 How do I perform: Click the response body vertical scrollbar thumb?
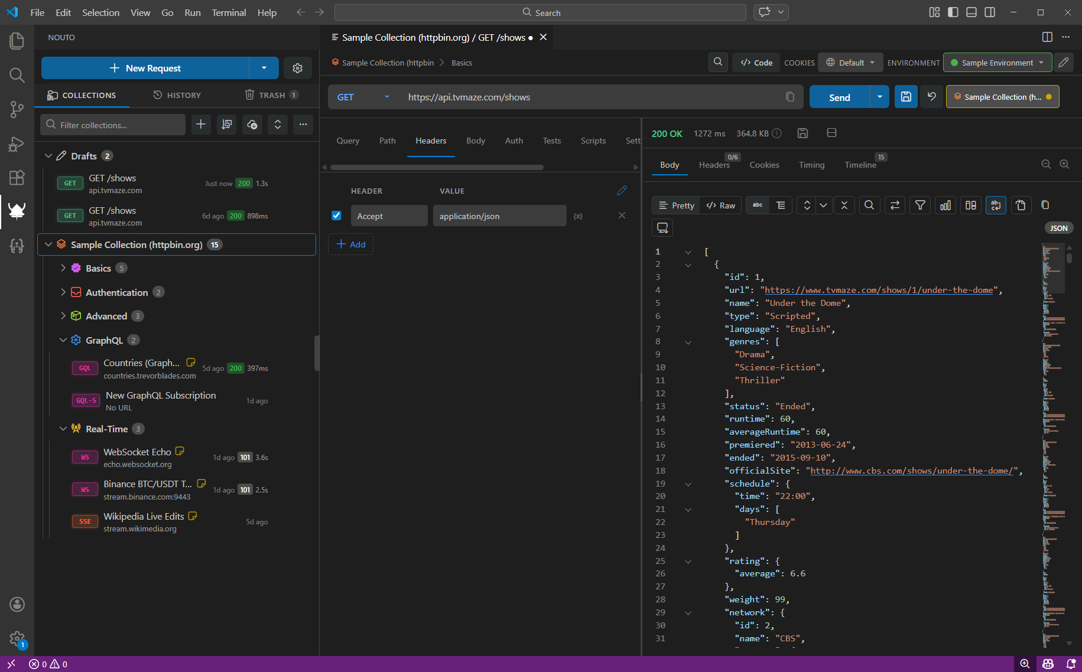[1069, 257]
